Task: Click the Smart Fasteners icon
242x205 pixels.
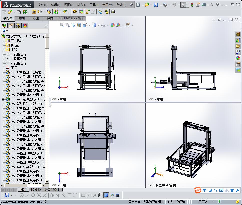Action: (34, 12)
